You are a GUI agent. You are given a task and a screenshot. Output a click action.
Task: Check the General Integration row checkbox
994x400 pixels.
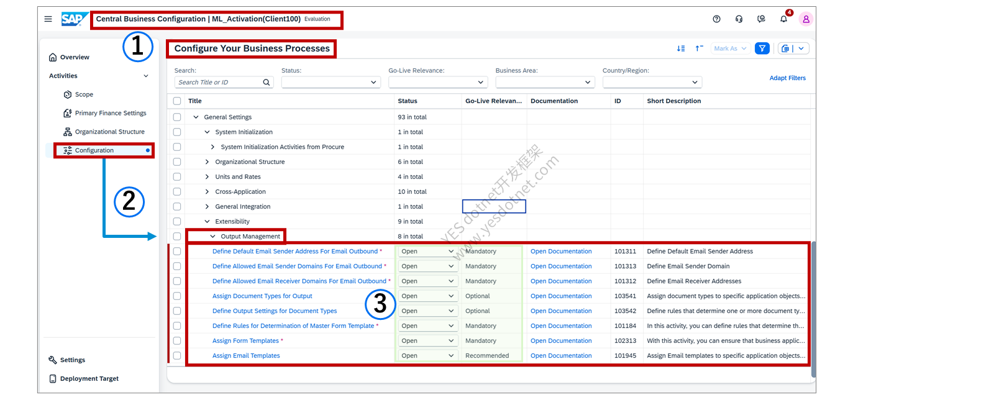point(177,207)
